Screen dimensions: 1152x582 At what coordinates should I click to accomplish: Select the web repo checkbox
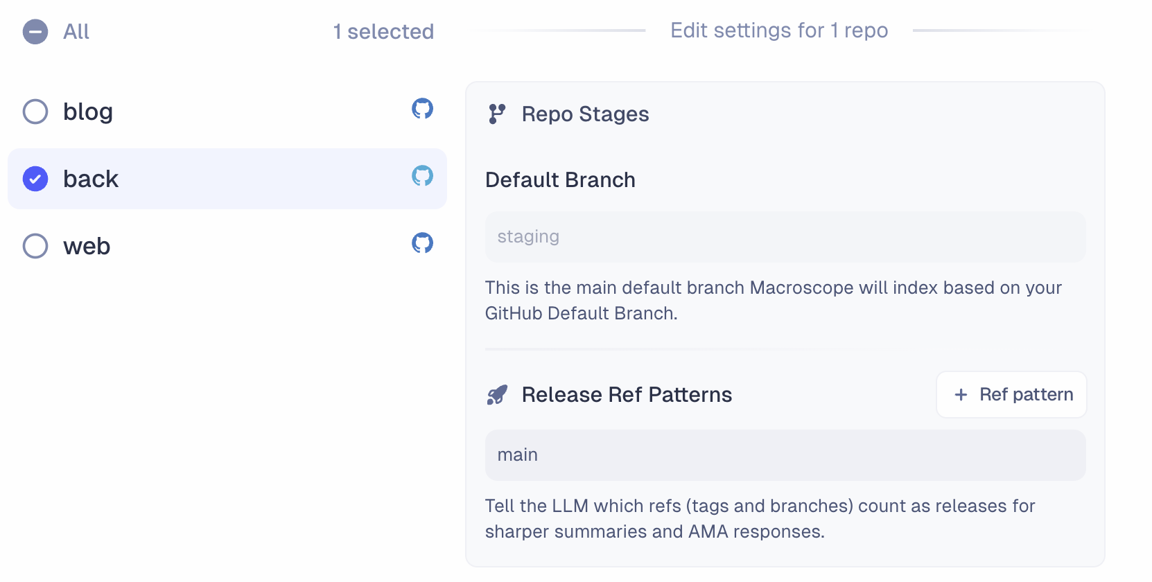35,246
